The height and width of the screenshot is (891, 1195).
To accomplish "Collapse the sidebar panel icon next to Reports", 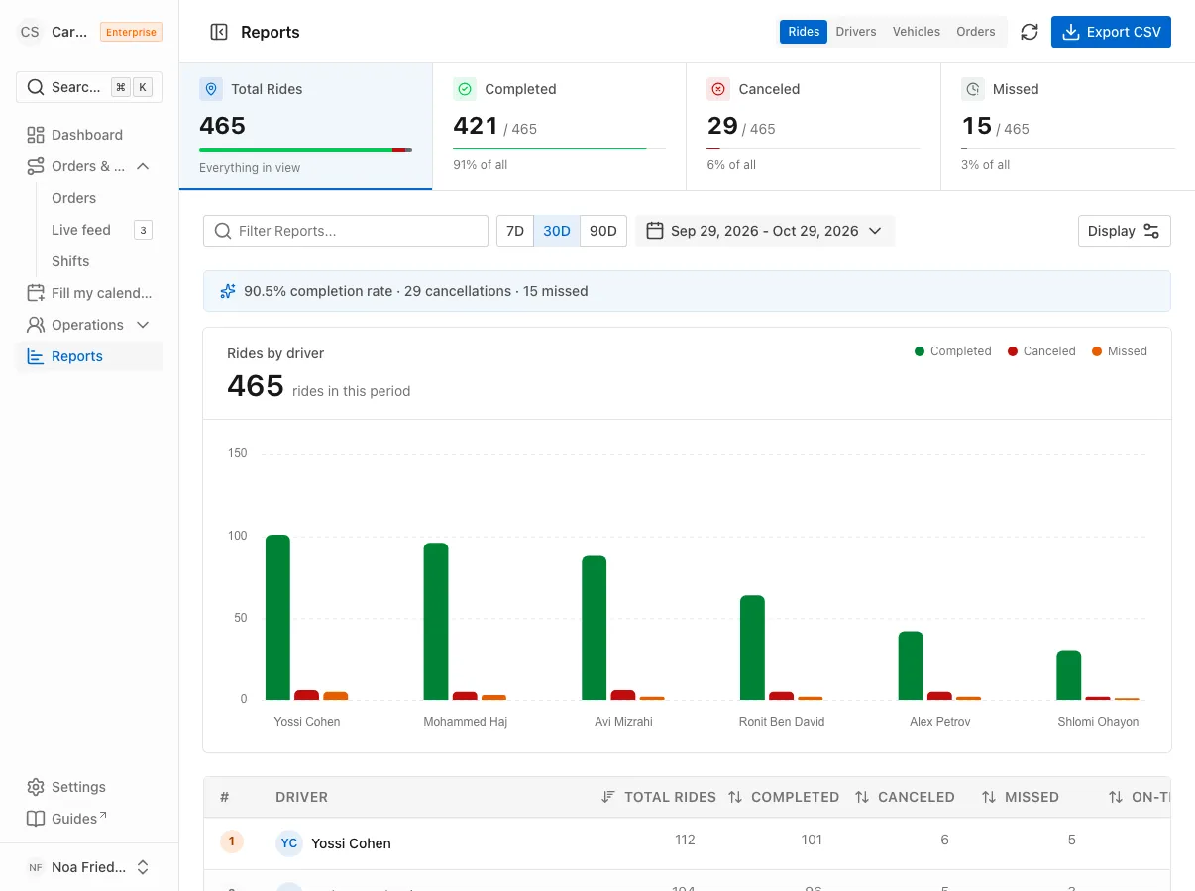I will pos(219,32).
